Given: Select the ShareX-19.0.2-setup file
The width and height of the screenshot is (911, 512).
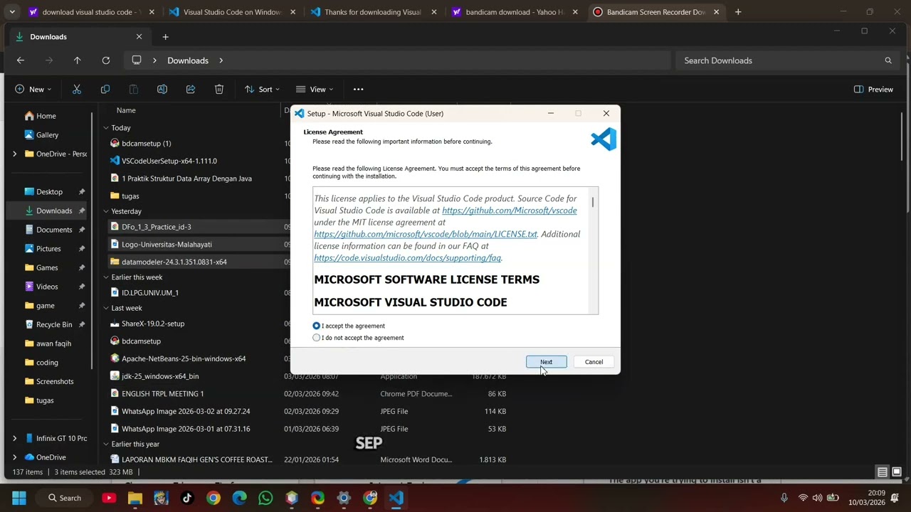Looking at the screenshot, I should [153, 324].
